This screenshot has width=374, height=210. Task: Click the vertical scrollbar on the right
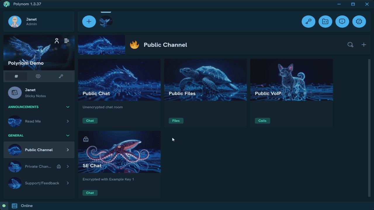369,128
